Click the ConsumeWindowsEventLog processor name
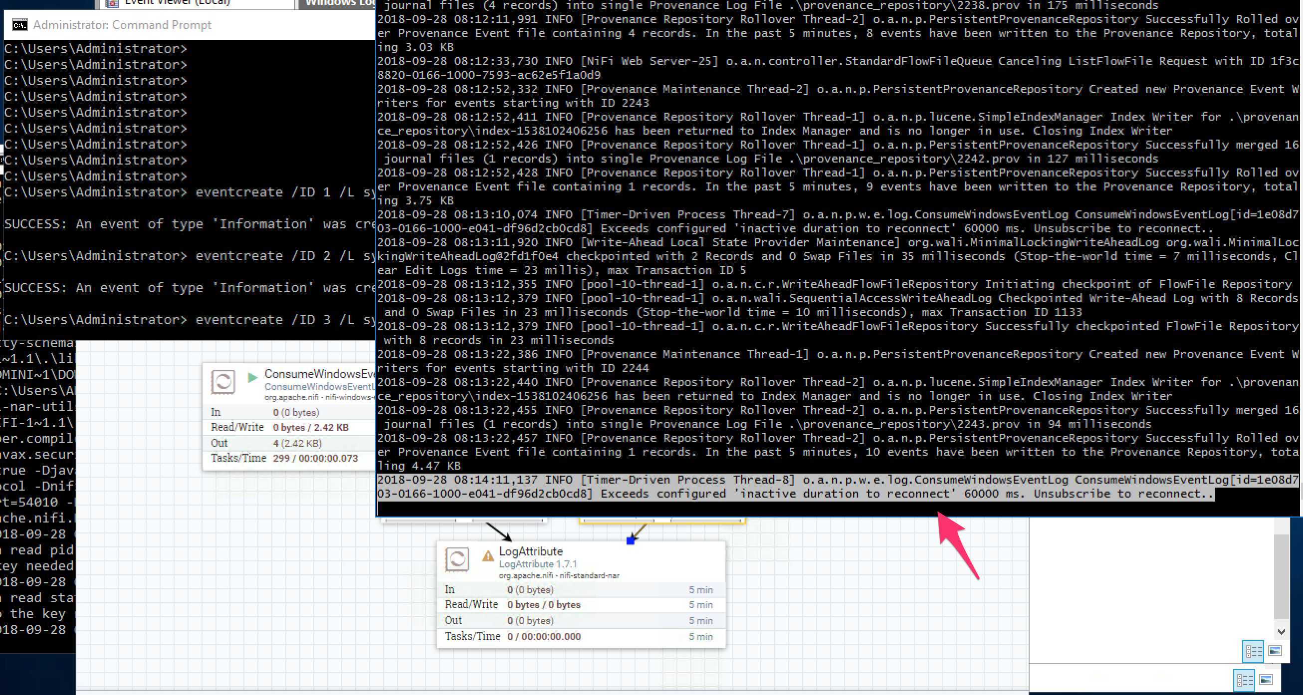 (x=319, y=374)
